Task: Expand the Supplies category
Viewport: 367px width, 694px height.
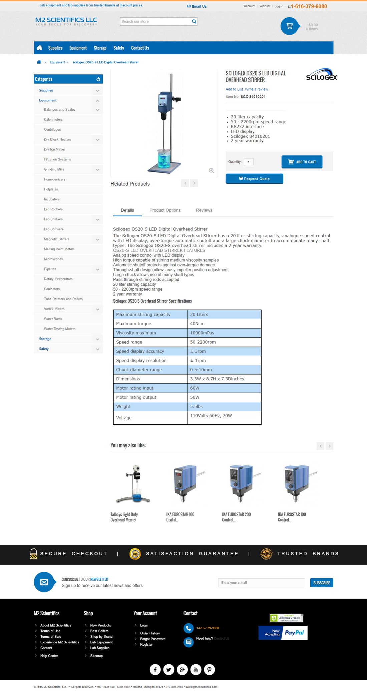Action: coord(97,91)
